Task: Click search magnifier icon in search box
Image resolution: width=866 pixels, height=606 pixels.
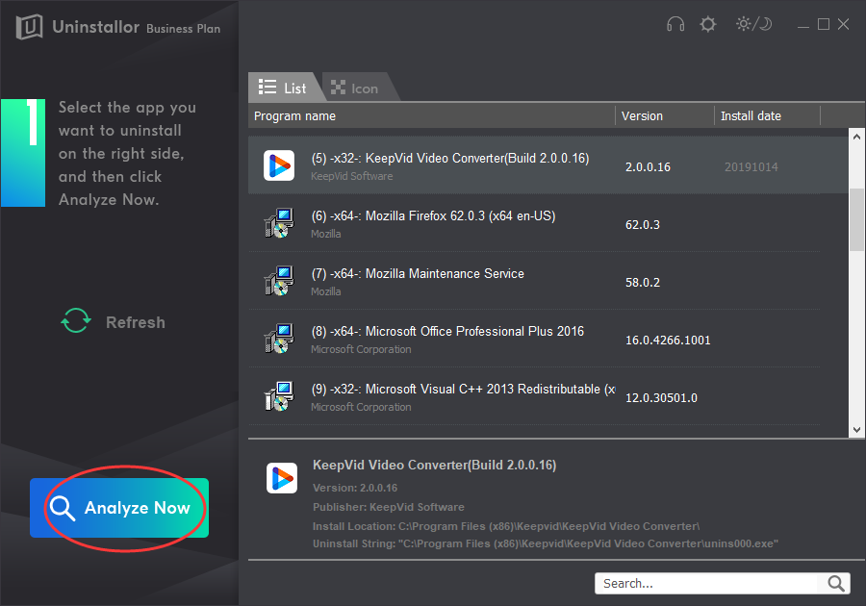Action: pos(835,583)
